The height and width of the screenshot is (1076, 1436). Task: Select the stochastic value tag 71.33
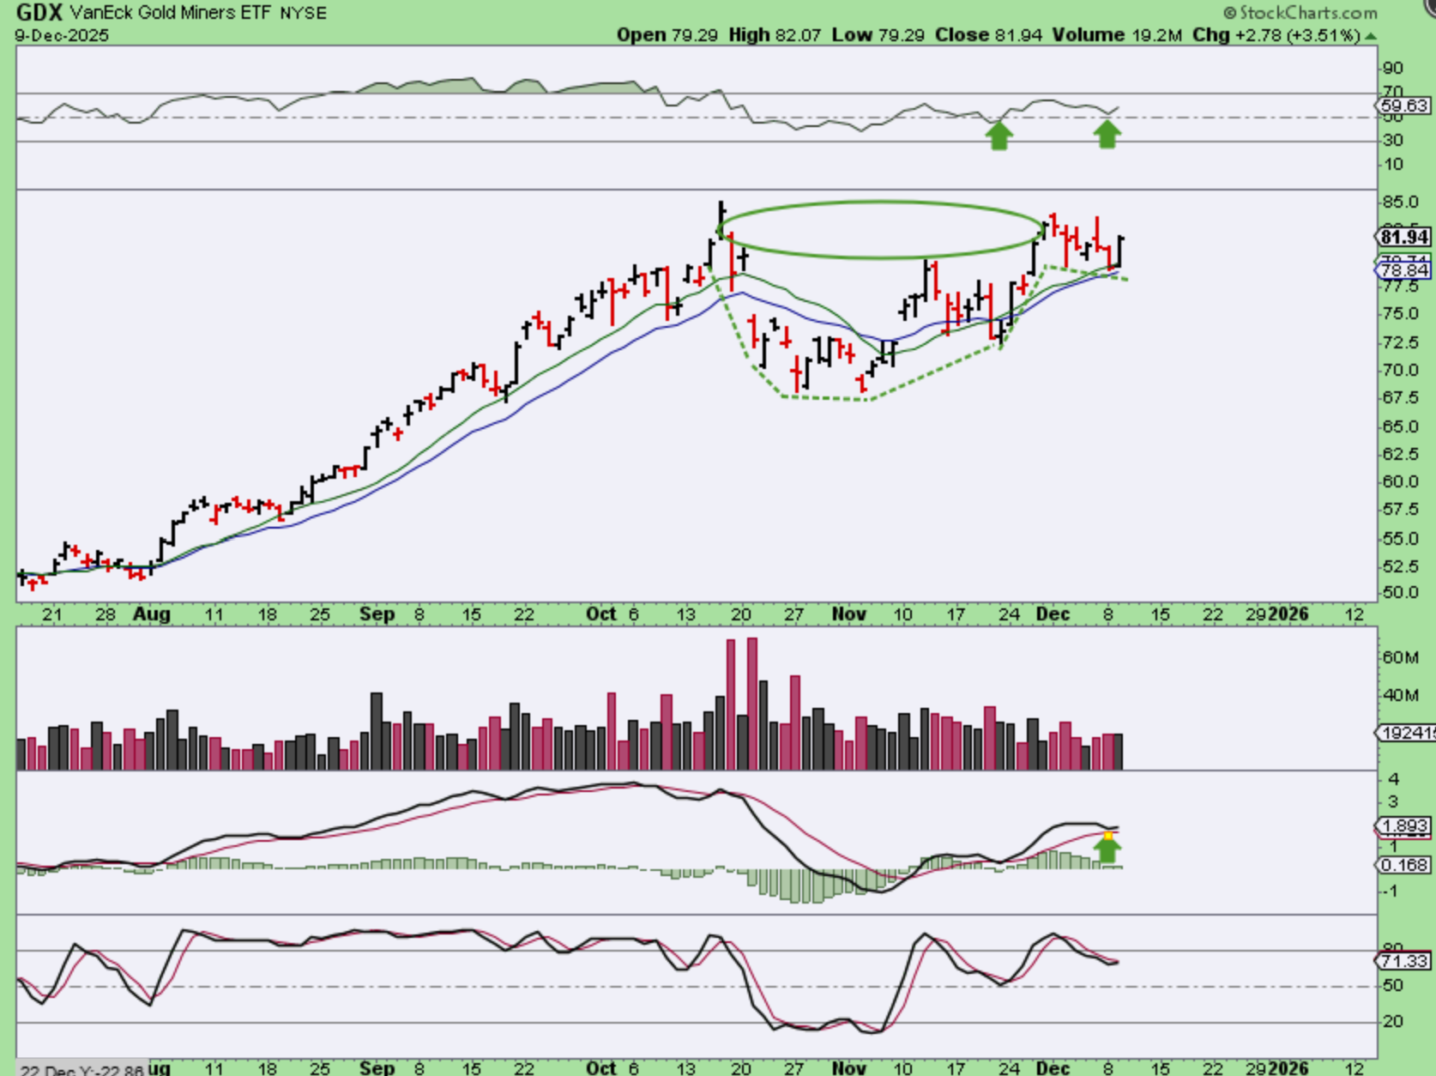[1404, 962]
